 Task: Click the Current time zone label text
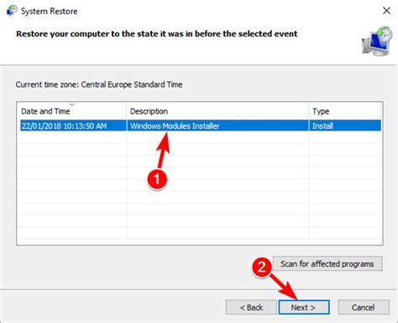pos(99,84)
